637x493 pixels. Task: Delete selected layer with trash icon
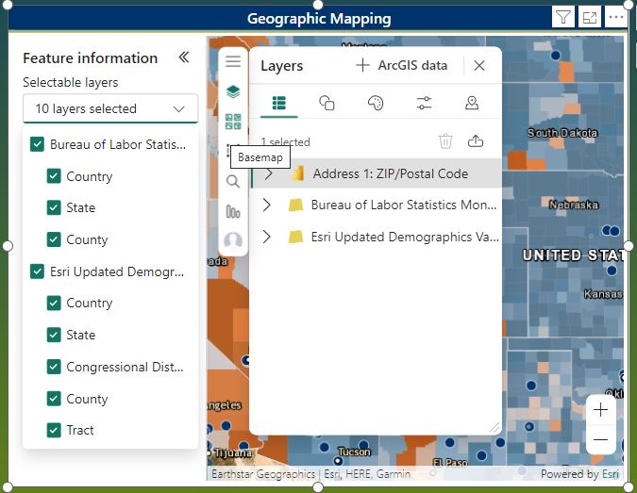(x=445, y=141)
